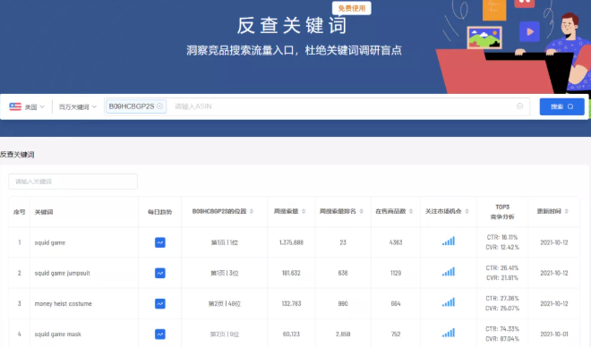
Task: Click search volume 132,783
Action: 291,304
